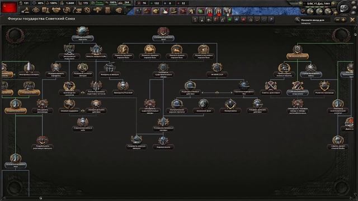Viewport: 358px width, 201px height.
Task: Close the focus tree window
Action: point(352,20)
